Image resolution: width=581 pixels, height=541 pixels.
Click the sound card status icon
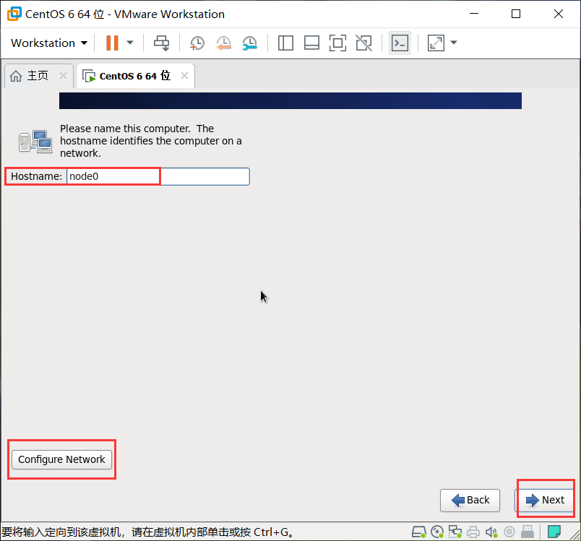[491, 532]
